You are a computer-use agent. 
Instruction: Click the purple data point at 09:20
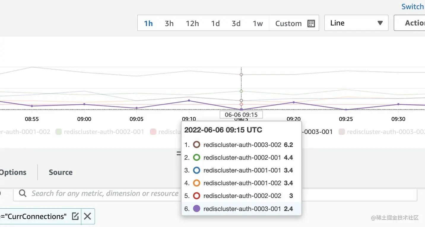294,102
